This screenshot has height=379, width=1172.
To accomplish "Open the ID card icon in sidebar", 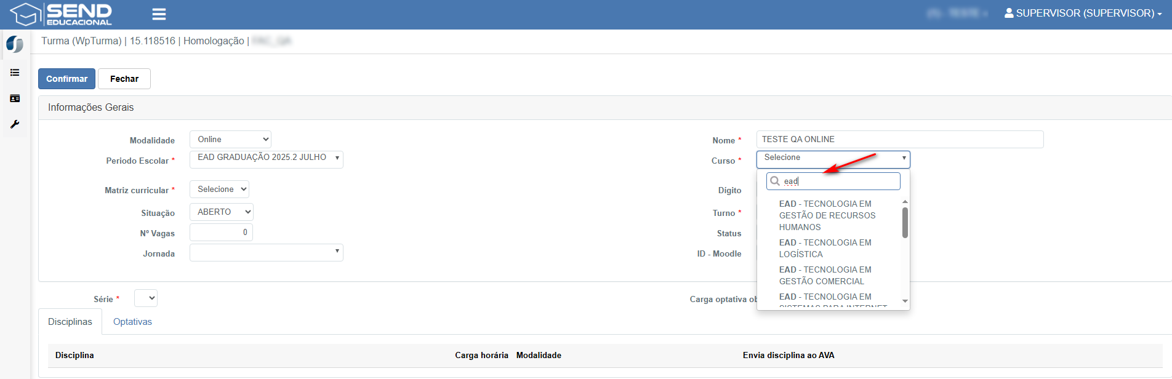I will pos(15,98).
